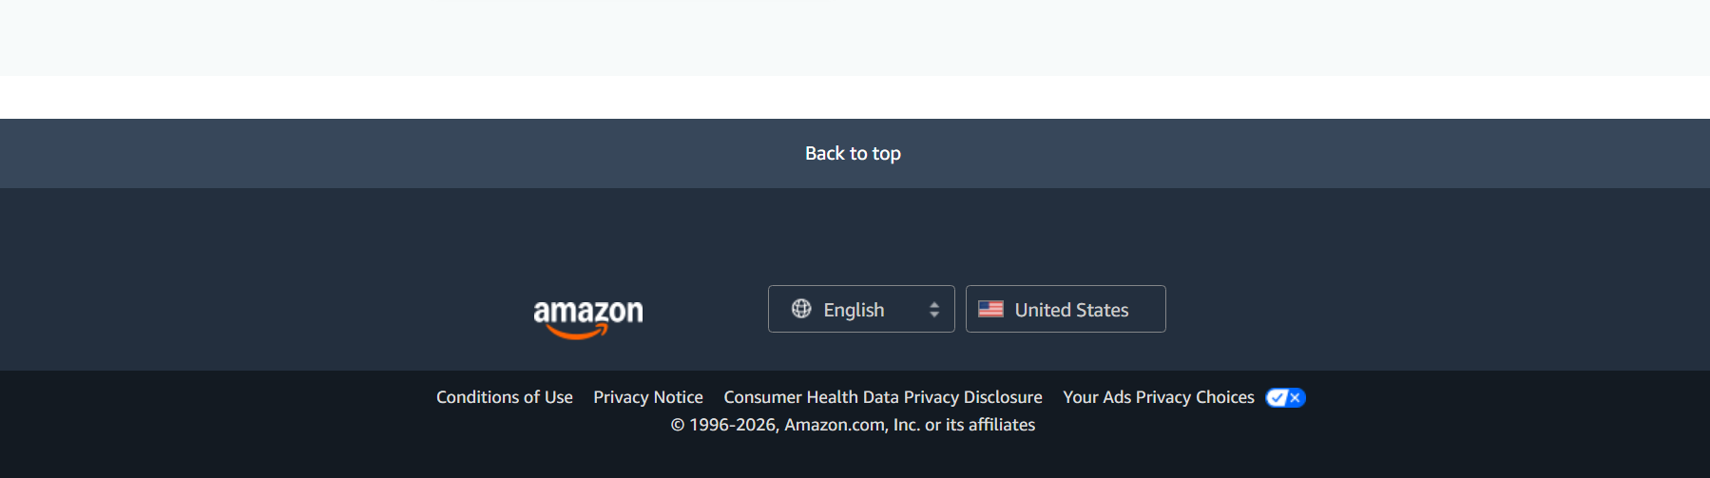Image resolution: width=1710 pixels, height=478 pixels.
Task: Click the orange smile arrow under amazon
Action: tap(578, 333)
